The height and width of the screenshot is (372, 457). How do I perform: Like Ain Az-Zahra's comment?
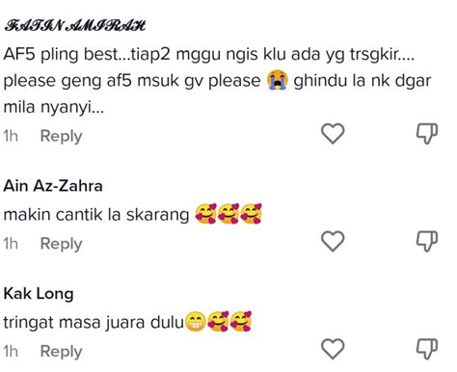[333, 241]
